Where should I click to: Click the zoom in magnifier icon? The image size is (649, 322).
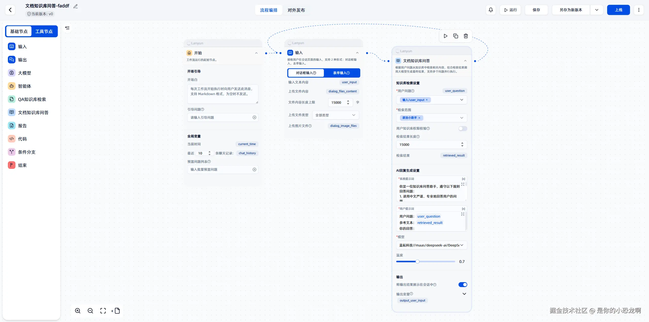pos(78,311)
